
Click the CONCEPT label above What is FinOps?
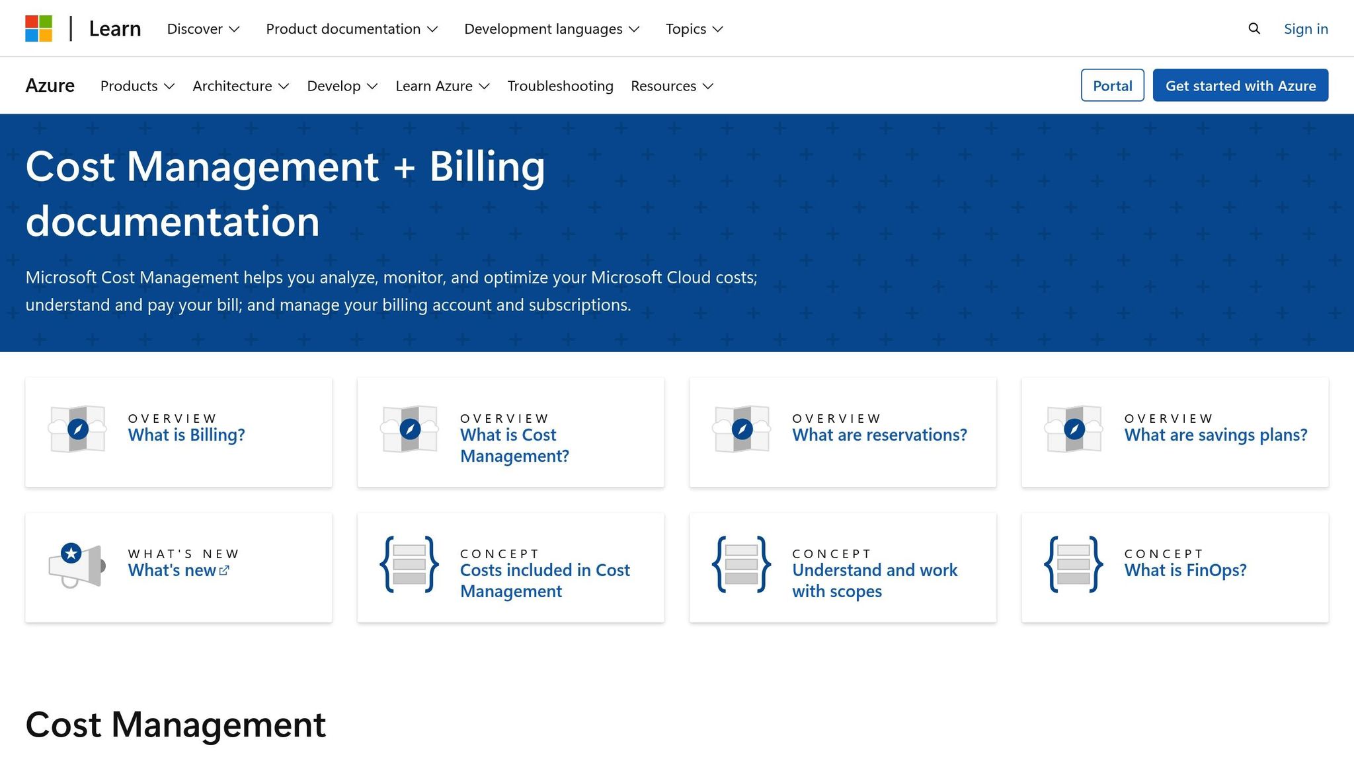(1163, 554)
